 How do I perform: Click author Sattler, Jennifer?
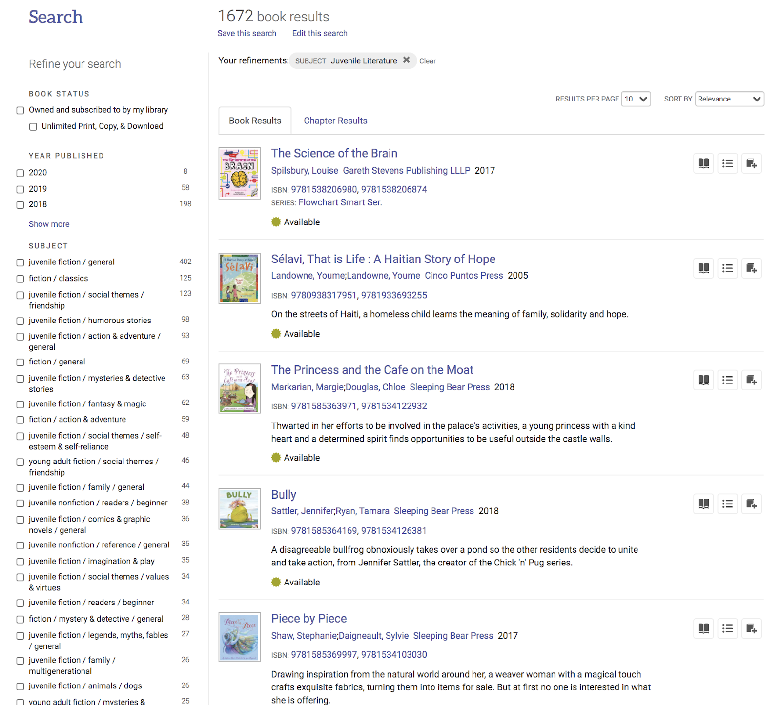point(302,511)
